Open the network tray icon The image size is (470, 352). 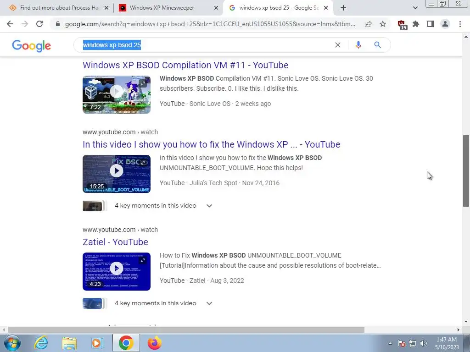click(413, 343)
